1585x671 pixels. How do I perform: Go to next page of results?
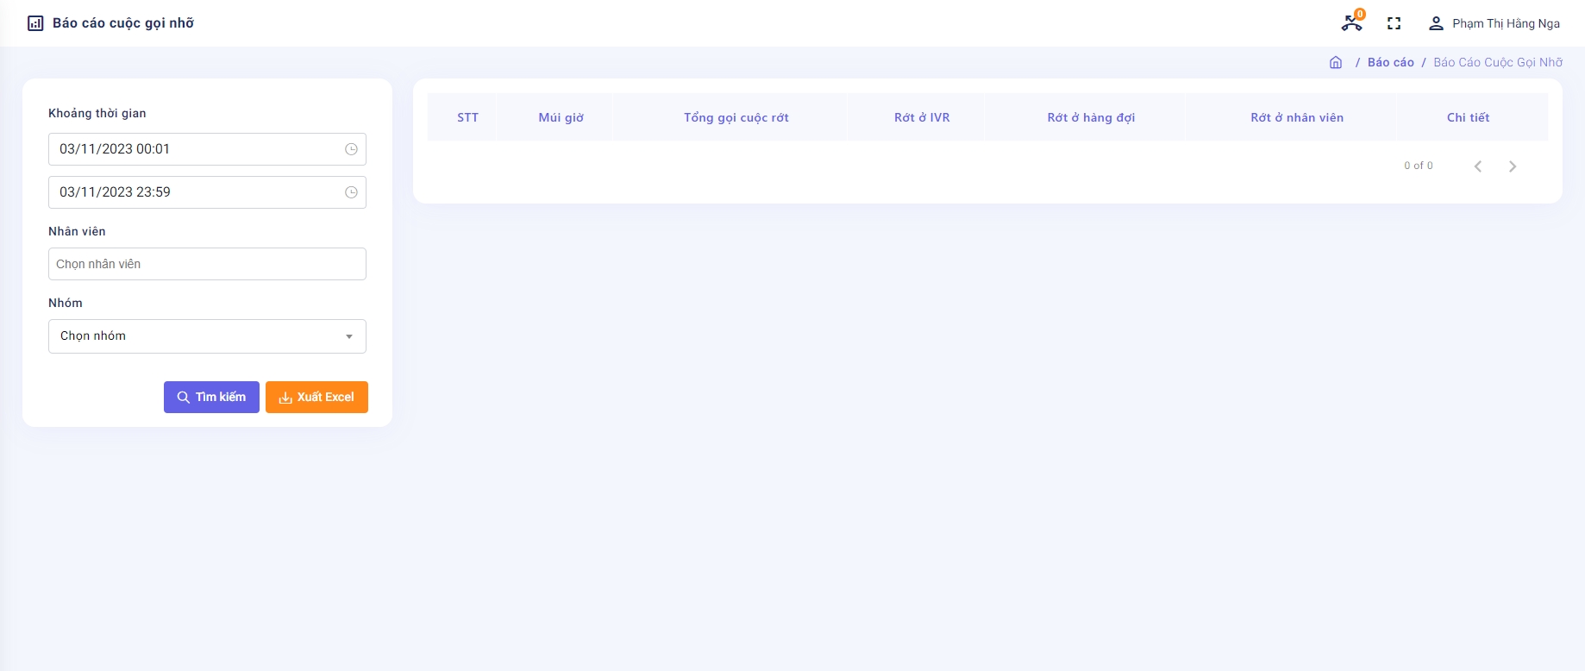pos(1513,166)
